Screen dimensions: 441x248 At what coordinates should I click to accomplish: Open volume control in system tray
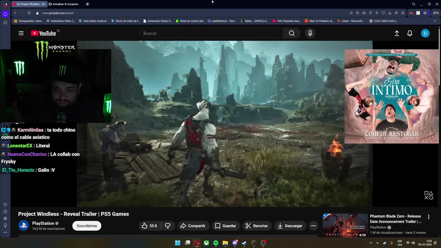click(x=413, y=243)
